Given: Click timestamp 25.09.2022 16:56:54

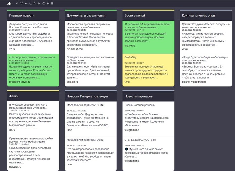Looking at the screenshot, I should (x=19, y=30).
